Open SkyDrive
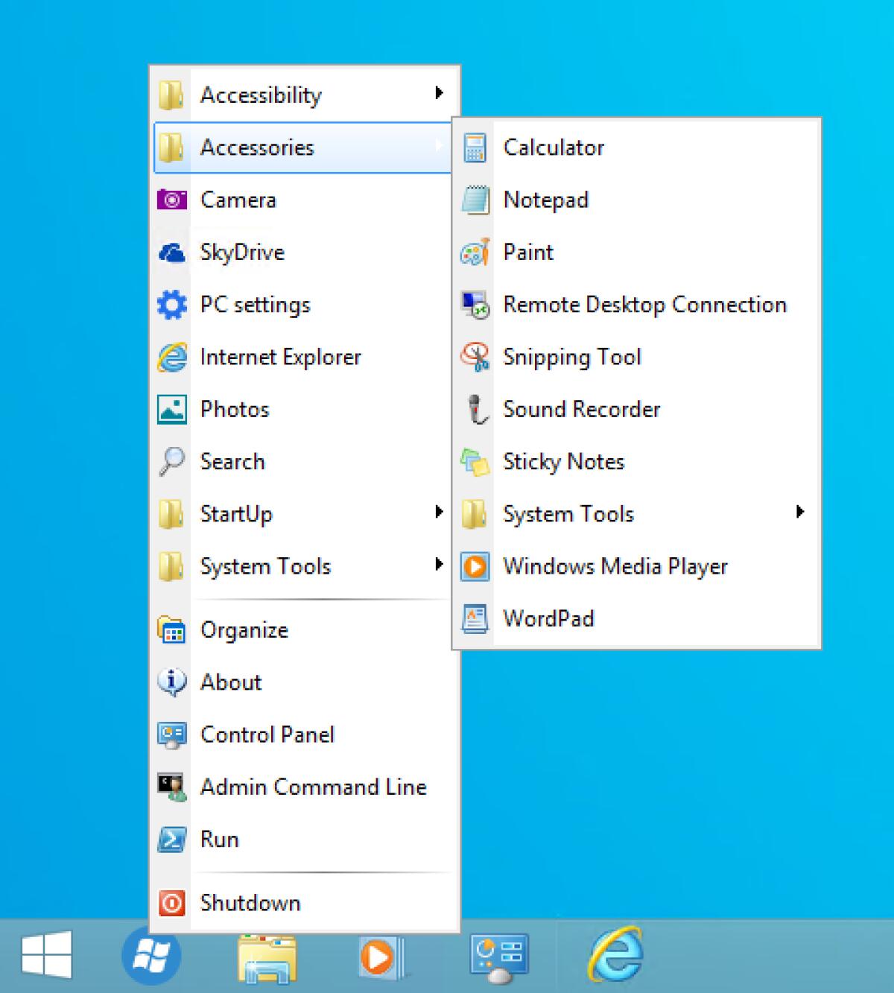The image size is (894, 993). pos(241,253)
